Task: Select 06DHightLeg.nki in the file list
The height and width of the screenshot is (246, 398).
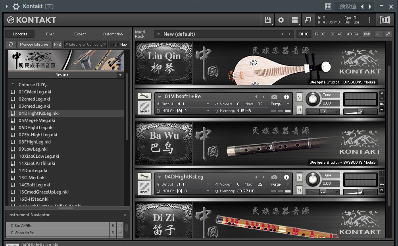Action: (36, 128)
